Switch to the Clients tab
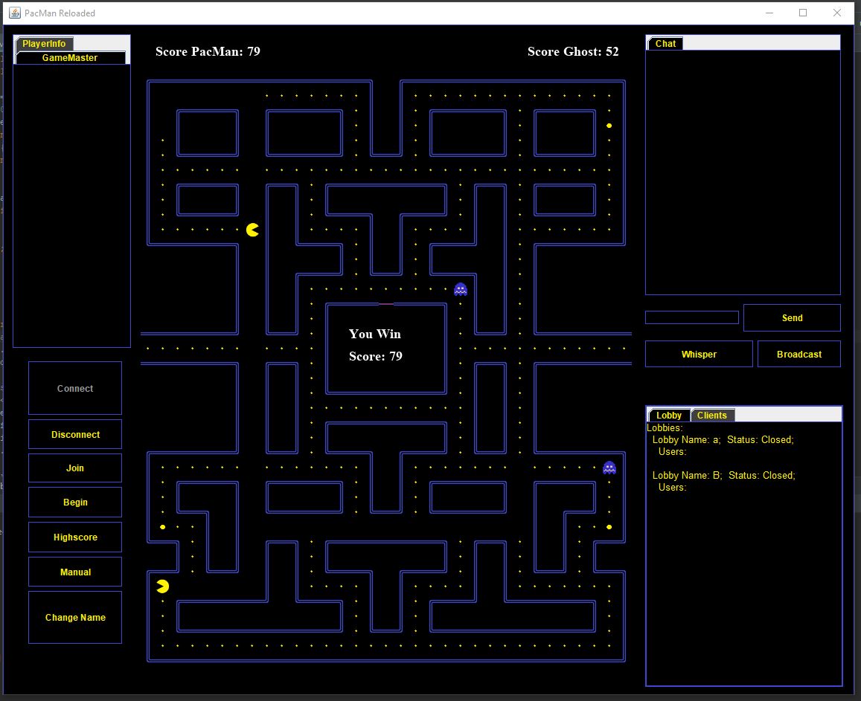Screen dimensions: 861x701 712,415
